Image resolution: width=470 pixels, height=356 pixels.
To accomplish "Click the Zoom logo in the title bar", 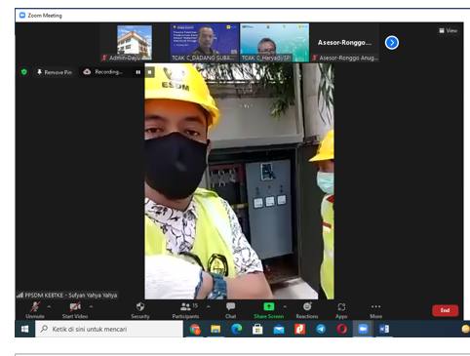I will [x=22, y=16].
